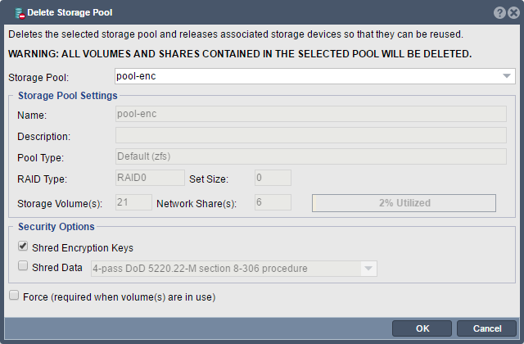The width and height of the screenshot is (524, 344).
Task: Confirm deletion with the OK button
Action: (422, 328)
